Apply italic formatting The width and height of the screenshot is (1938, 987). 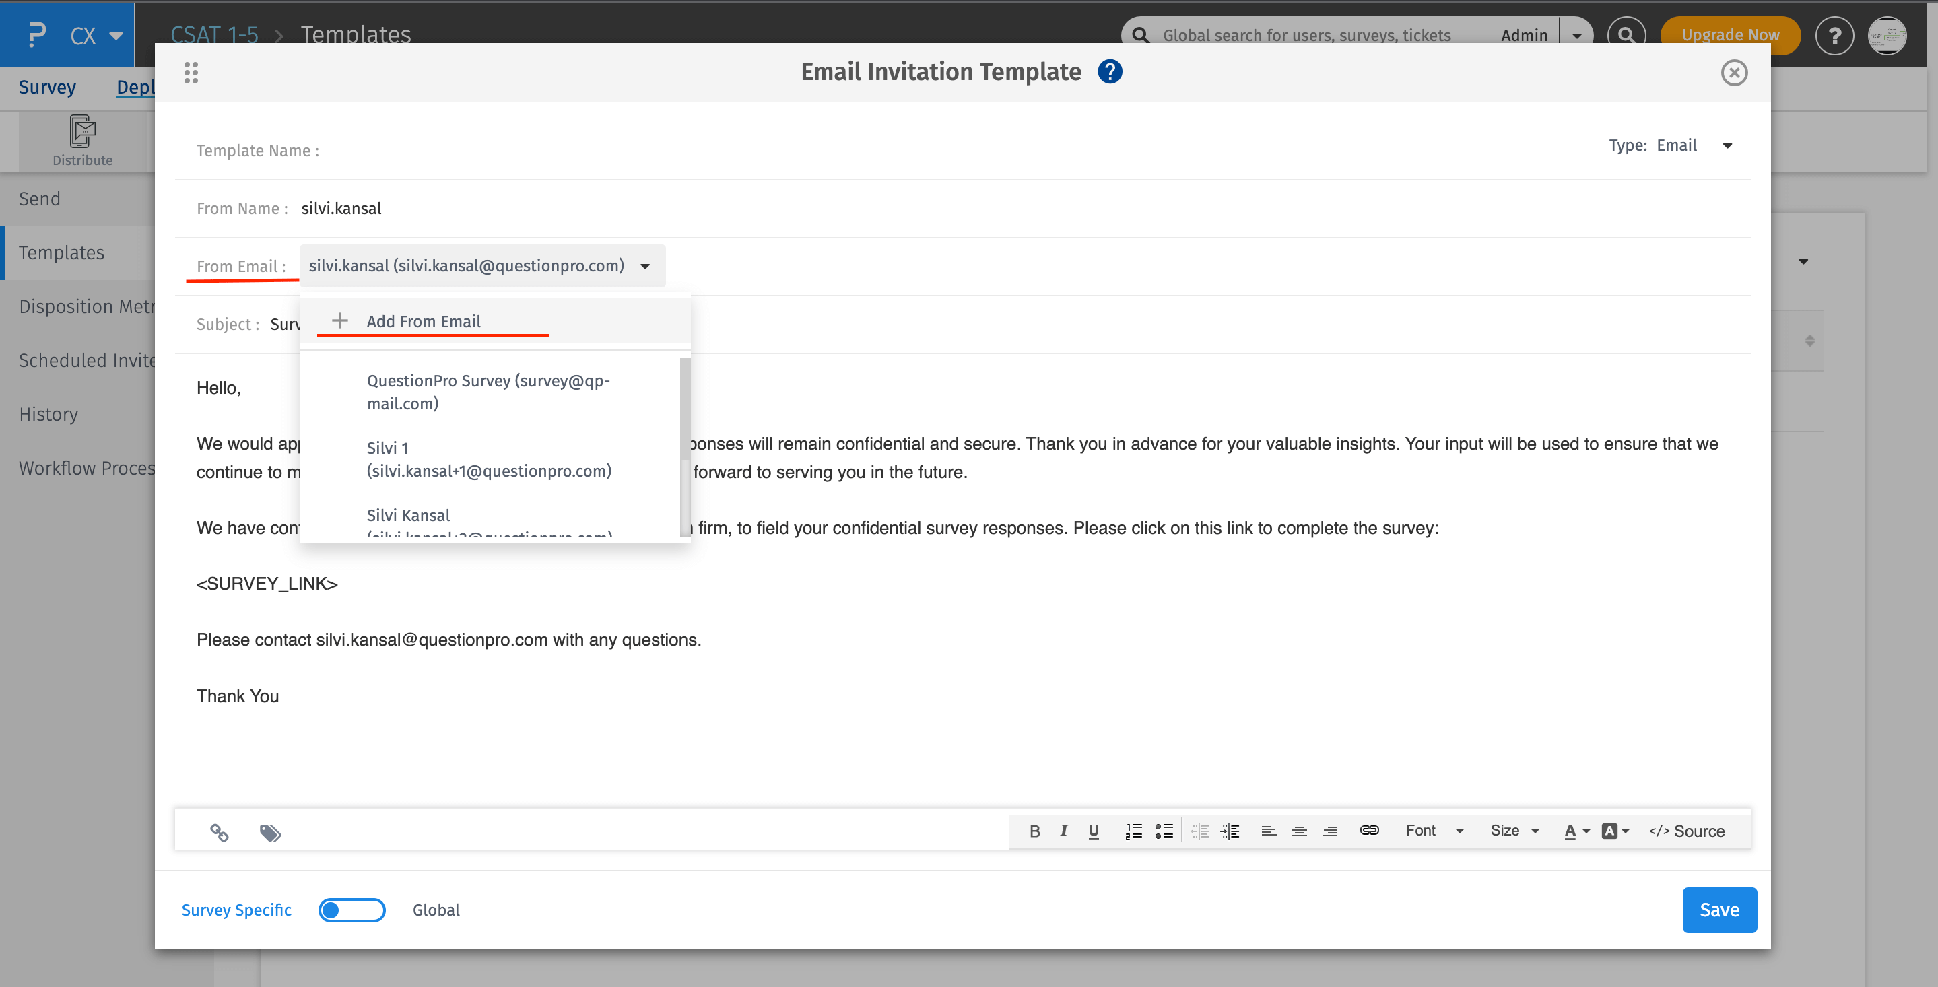(x=1064, y=831)
